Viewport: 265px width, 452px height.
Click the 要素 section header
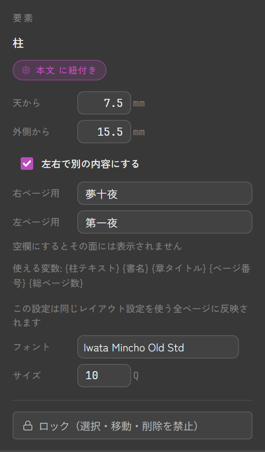(x=23, y=18)
